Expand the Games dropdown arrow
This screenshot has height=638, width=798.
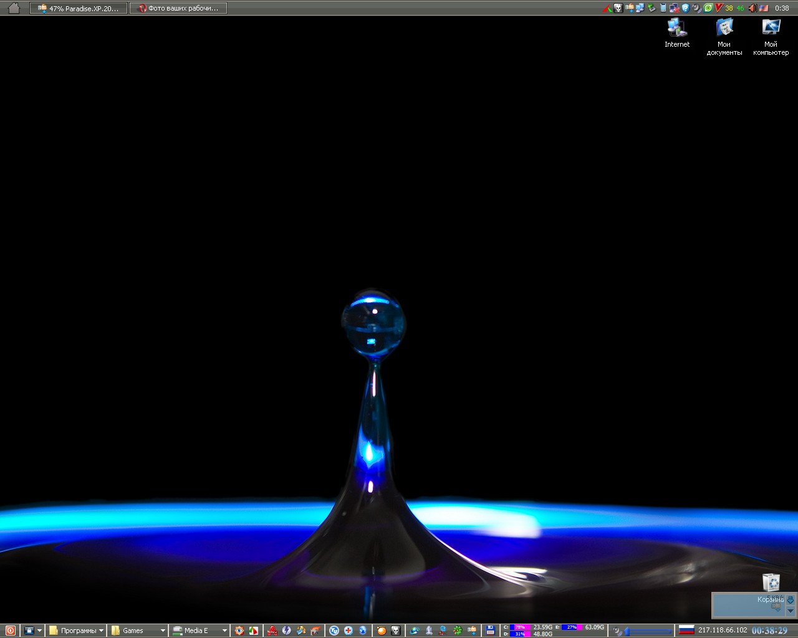pyautogui.click(x=163, y=631)
